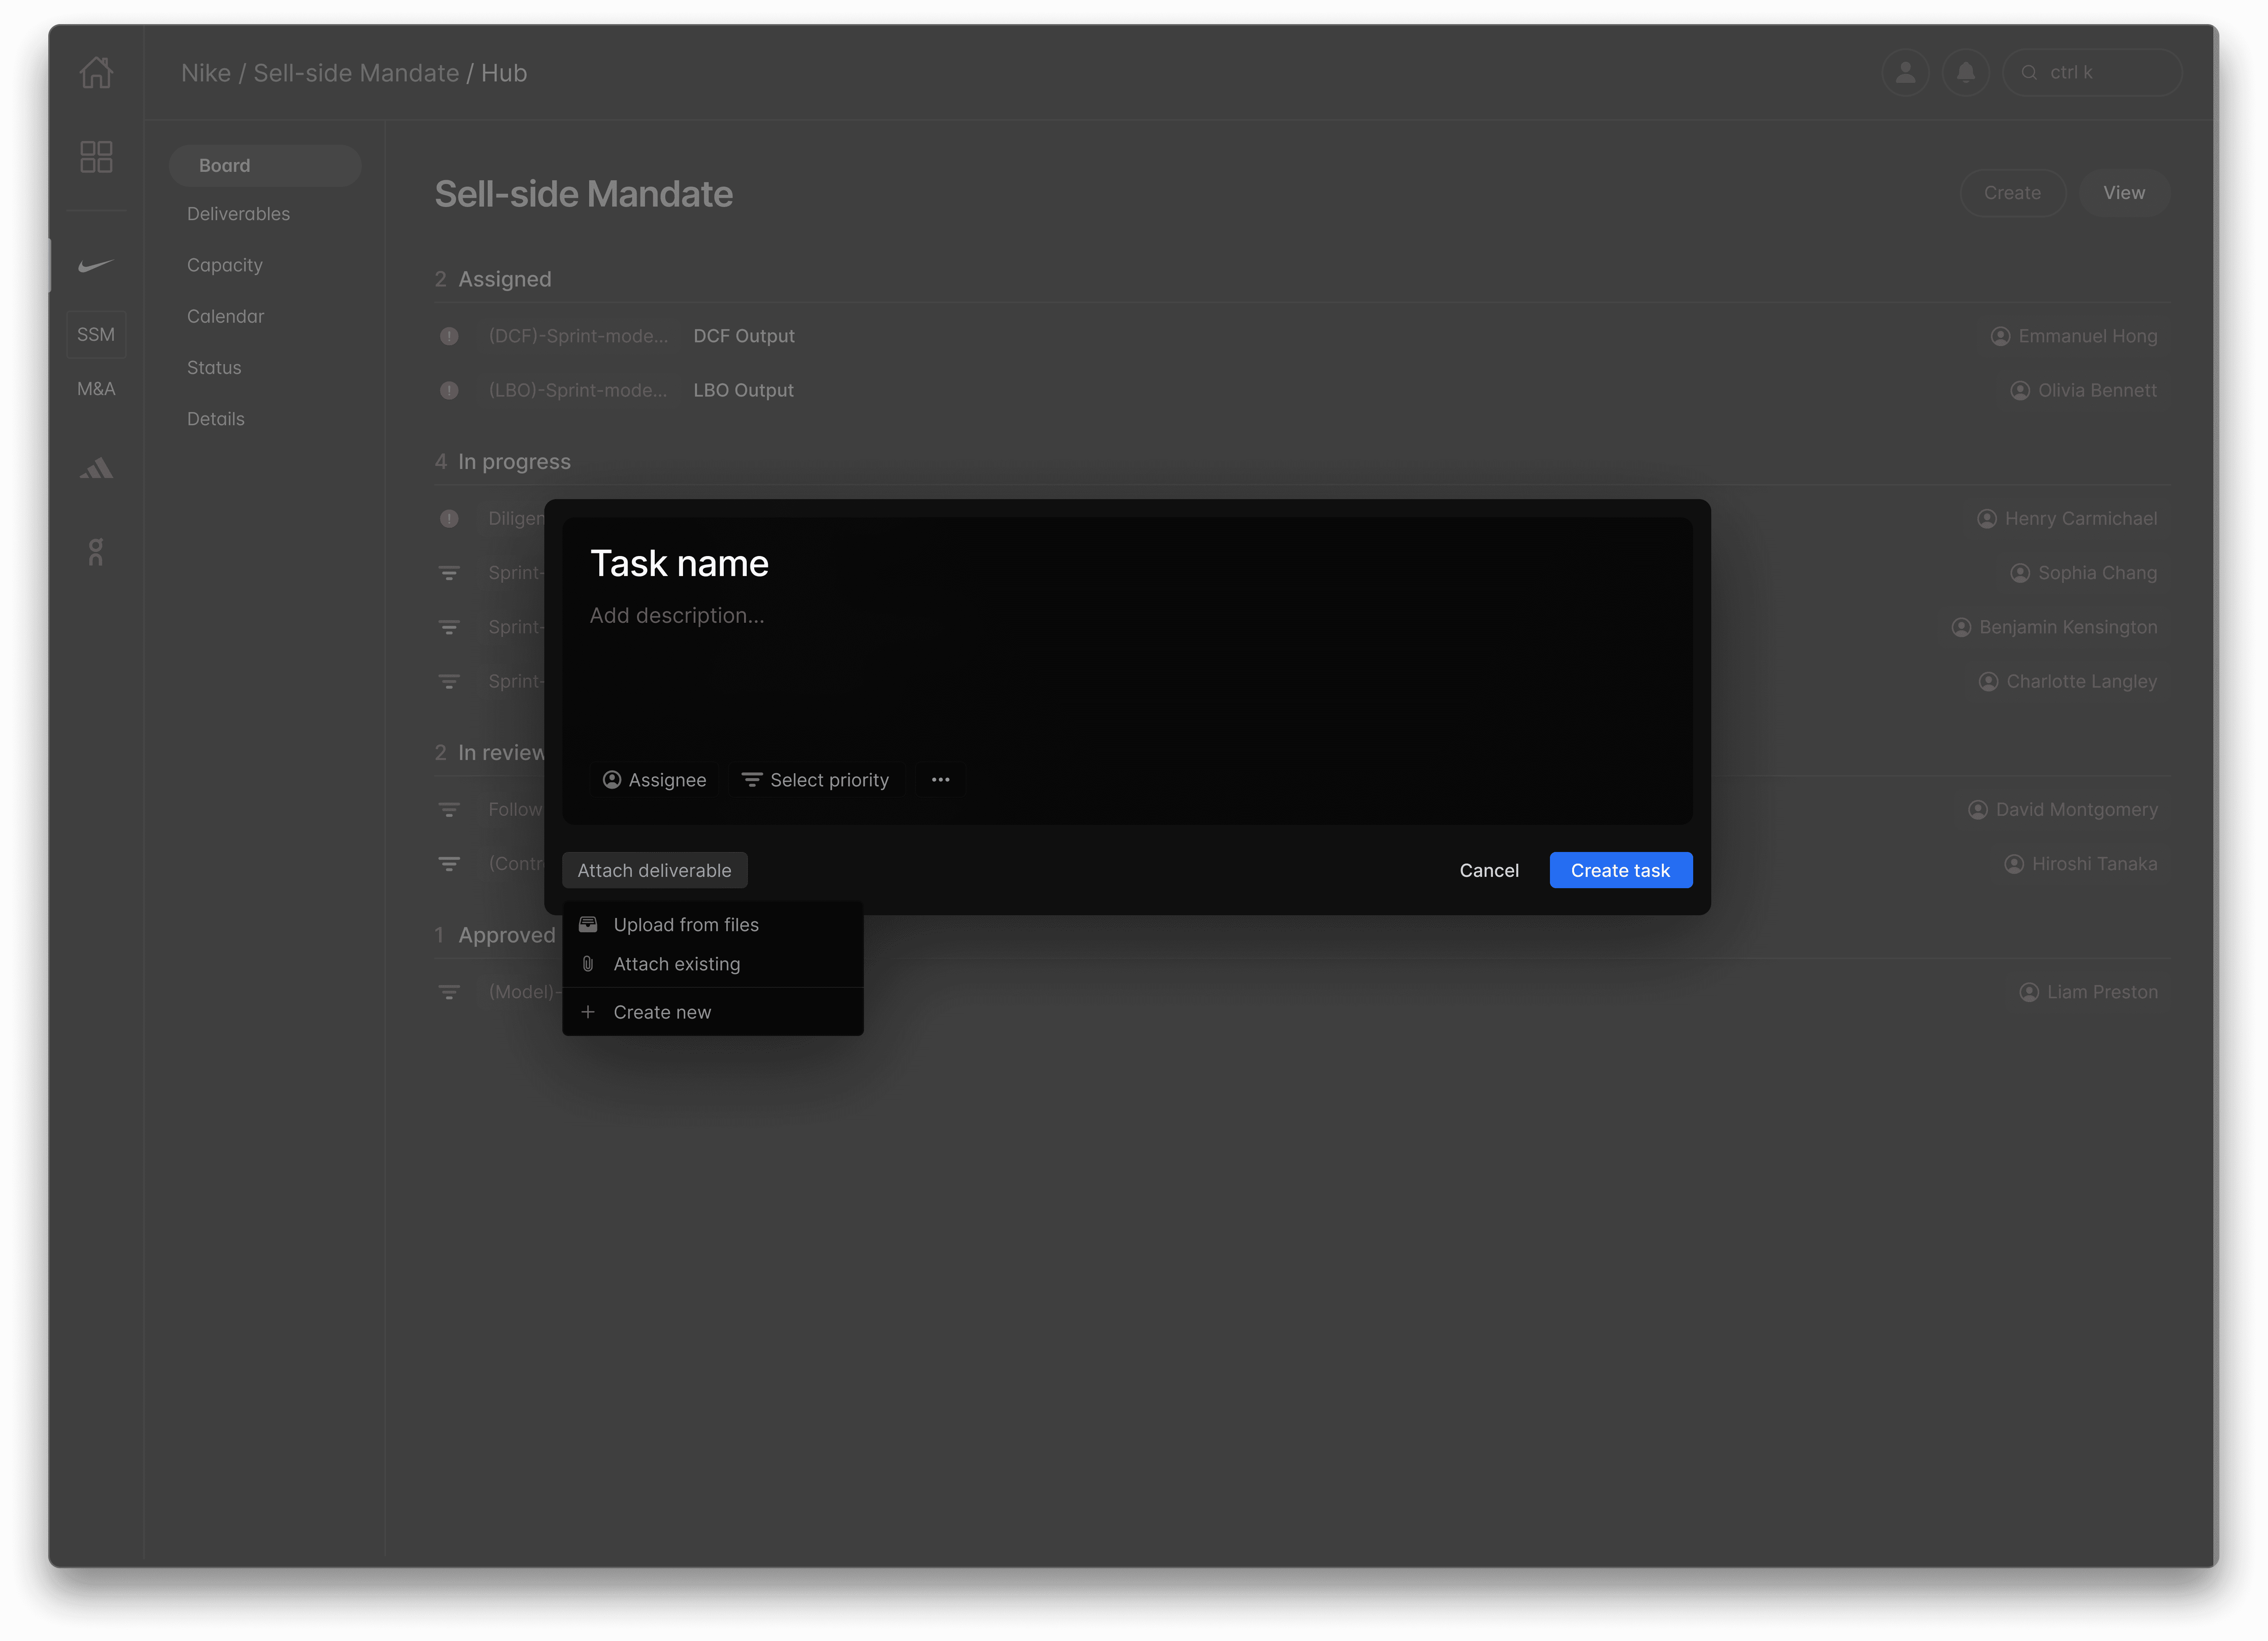Click assignee Liam Preston
2268x1641 pixels.
(x=2088, y=992)
